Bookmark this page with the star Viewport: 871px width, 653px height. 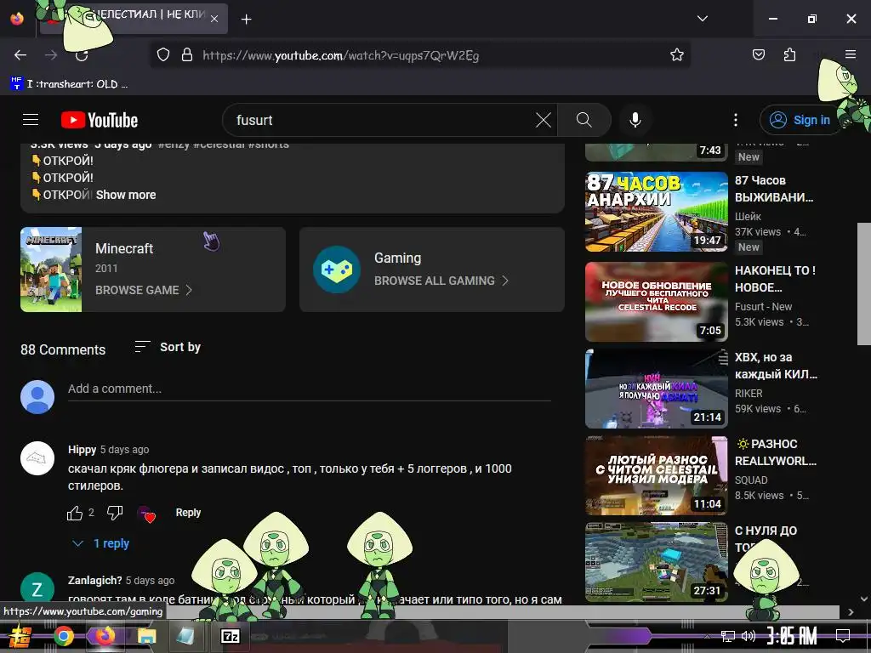(x=676, y=55)
